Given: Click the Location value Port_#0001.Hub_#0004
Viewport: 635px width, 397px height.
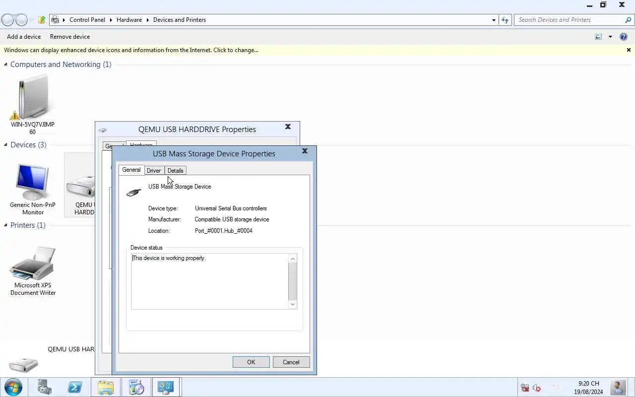Looking at the screenshot, I should coord(224,231).
